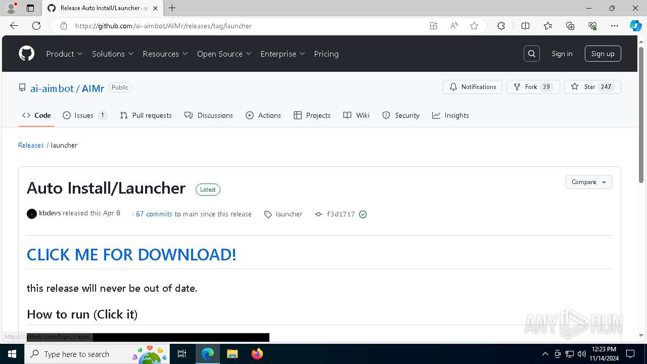647x364 pixels.
Task: Open the tab actions menu icon
Action: coord(30,8)
